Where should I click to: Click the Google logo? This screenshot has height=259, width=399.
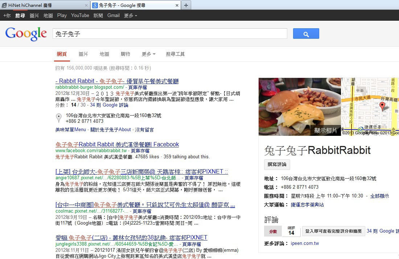click(26, 34)
